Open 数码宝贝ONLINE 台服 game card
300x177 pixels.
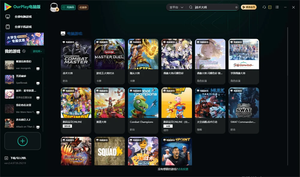tap(177, 110)
